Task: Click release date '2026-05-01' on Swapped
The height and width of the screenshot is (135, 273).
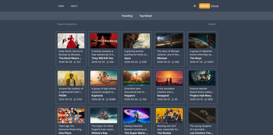Action: click(164, 99)
